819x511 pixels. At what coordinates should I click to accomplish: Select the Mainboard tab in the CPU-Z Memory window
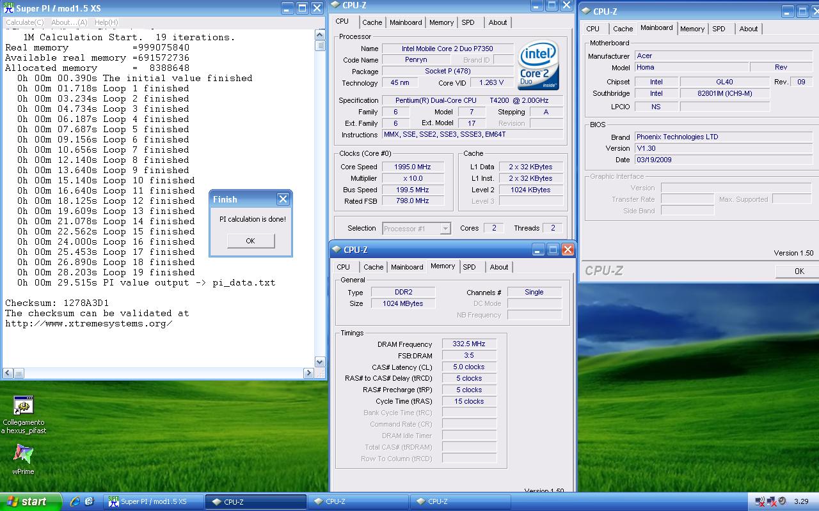click(407, 267)
